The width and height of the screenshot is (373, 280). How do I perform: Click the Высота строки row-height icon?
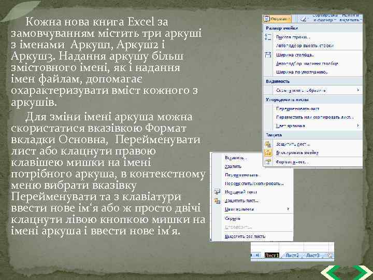tap(268, 37)
